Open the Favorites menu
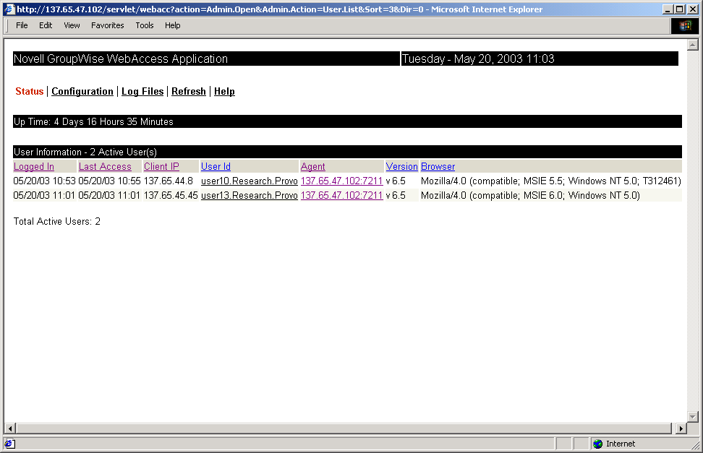This screenshot has width=703, height=453. (x=107, y=25)
